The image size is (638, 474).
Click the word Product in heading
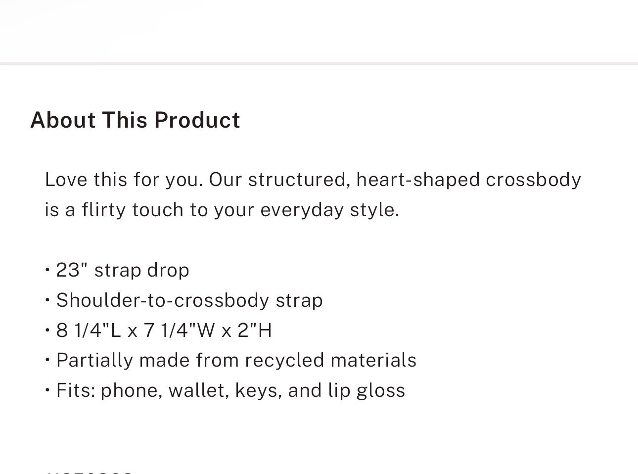click(x=197, y=120)
